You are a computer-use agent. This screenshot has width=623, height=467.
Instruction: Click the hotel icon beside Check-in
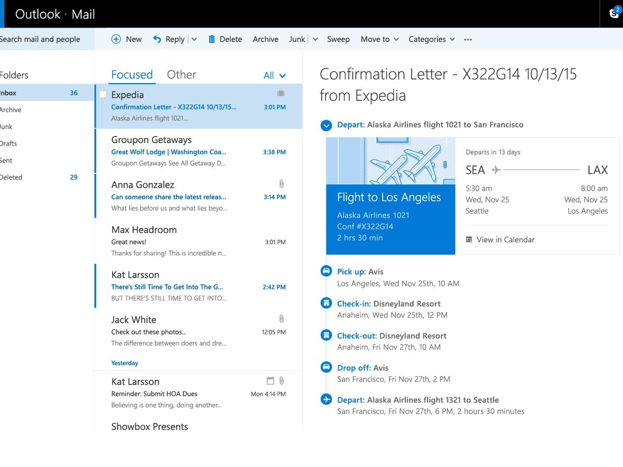pyautogui.click(x=326, y=303)
